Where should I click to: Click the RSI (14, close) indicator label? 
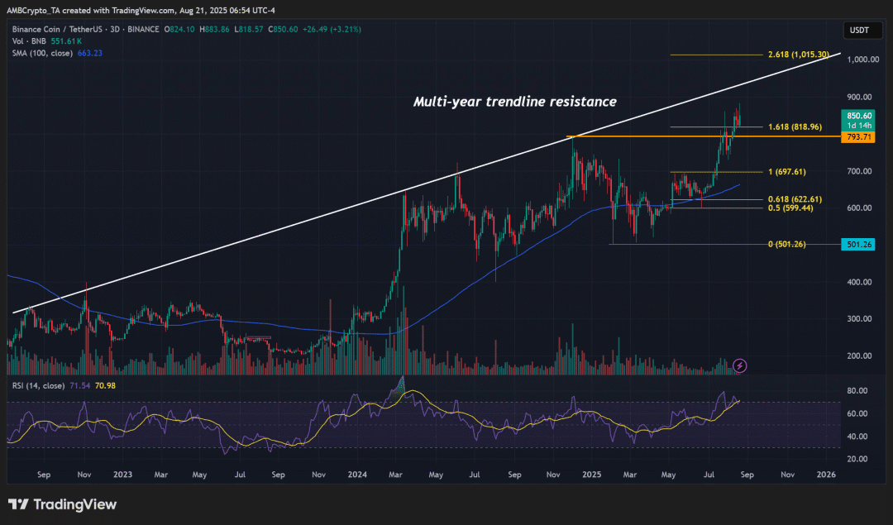click(39, 385)
